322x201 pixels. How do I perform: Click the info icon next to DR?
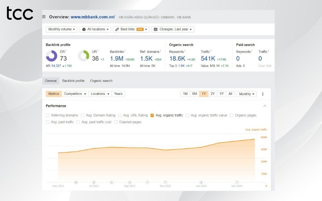point(66,51)
